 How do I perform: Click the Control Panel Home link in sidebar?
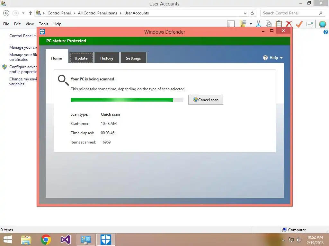pos(23,36)
